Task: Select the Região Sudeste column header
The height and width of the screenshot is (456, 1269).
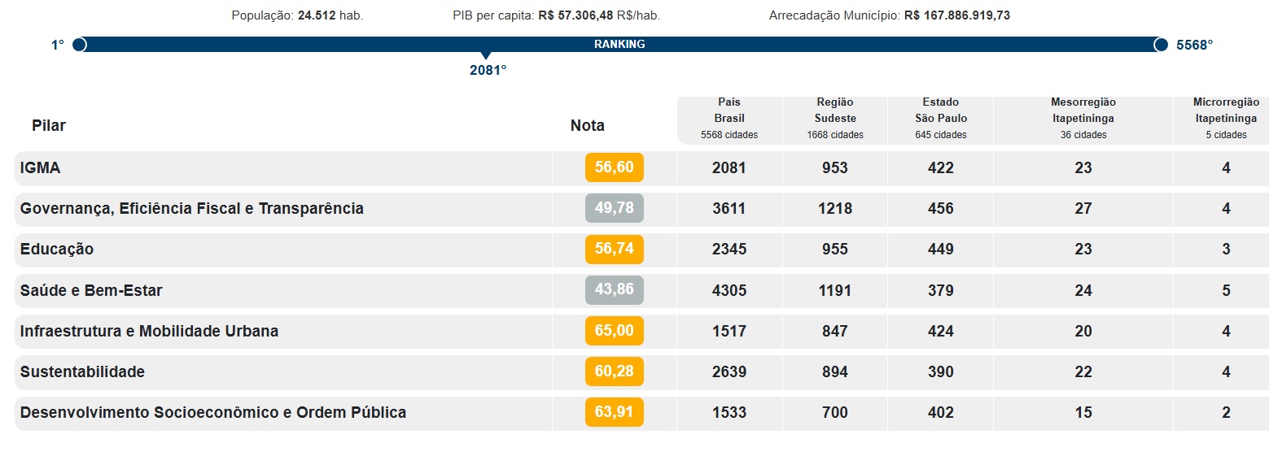Action: (x=835, y=119)
